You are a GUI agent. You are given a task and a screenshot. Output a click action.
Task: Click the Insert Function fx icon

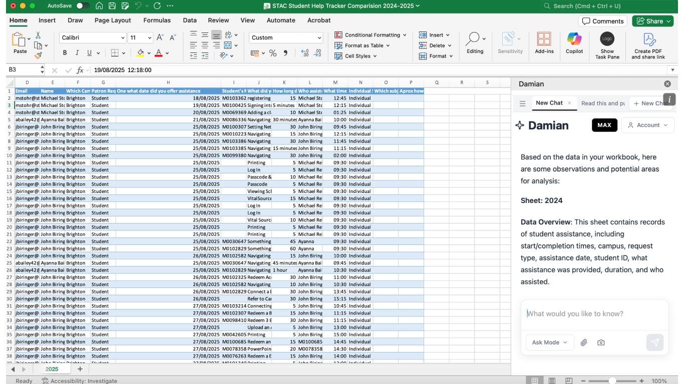point(80,70)
